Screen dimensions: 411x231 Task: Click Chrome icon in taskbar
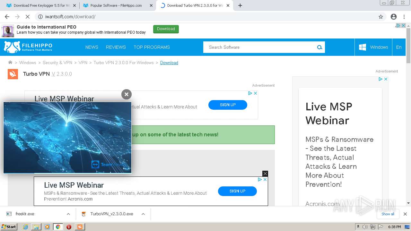(x=58, y=227)
